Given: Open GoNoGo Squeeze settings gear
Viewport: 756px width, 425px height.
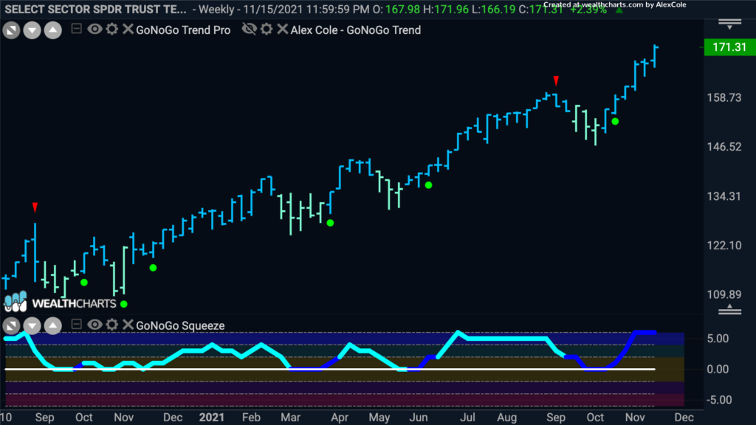Looking at the screenshot, I should click(112, 325).
